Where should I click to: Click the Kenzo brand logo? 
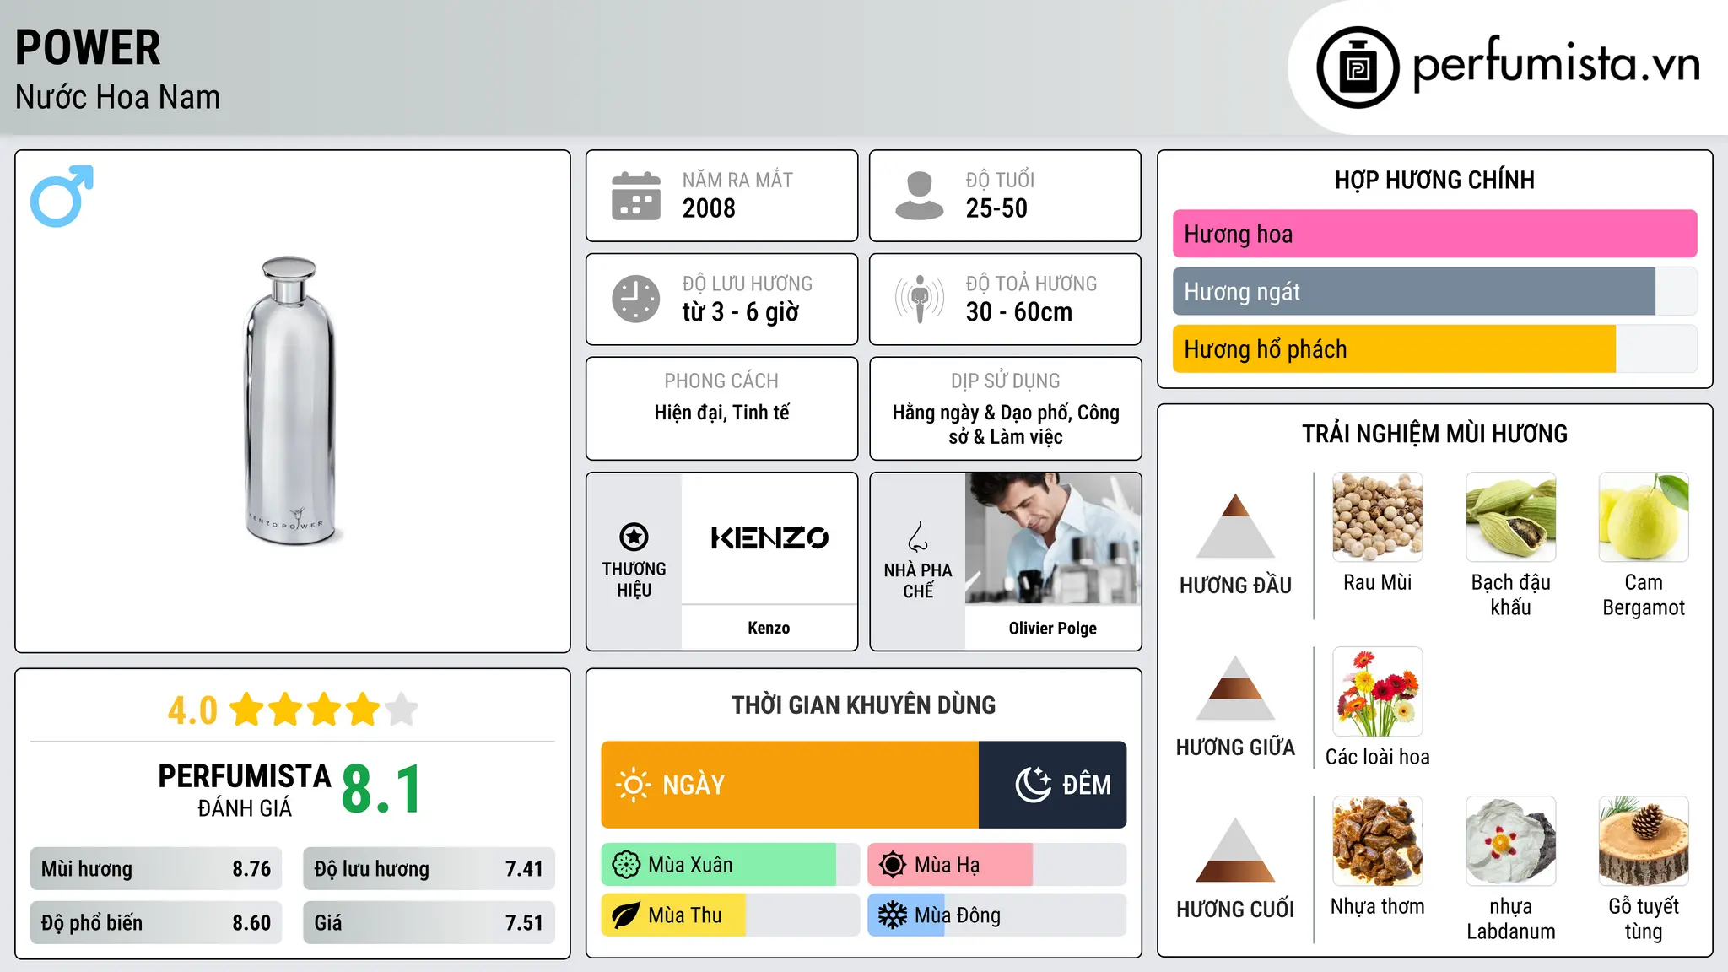click(769, 537)
